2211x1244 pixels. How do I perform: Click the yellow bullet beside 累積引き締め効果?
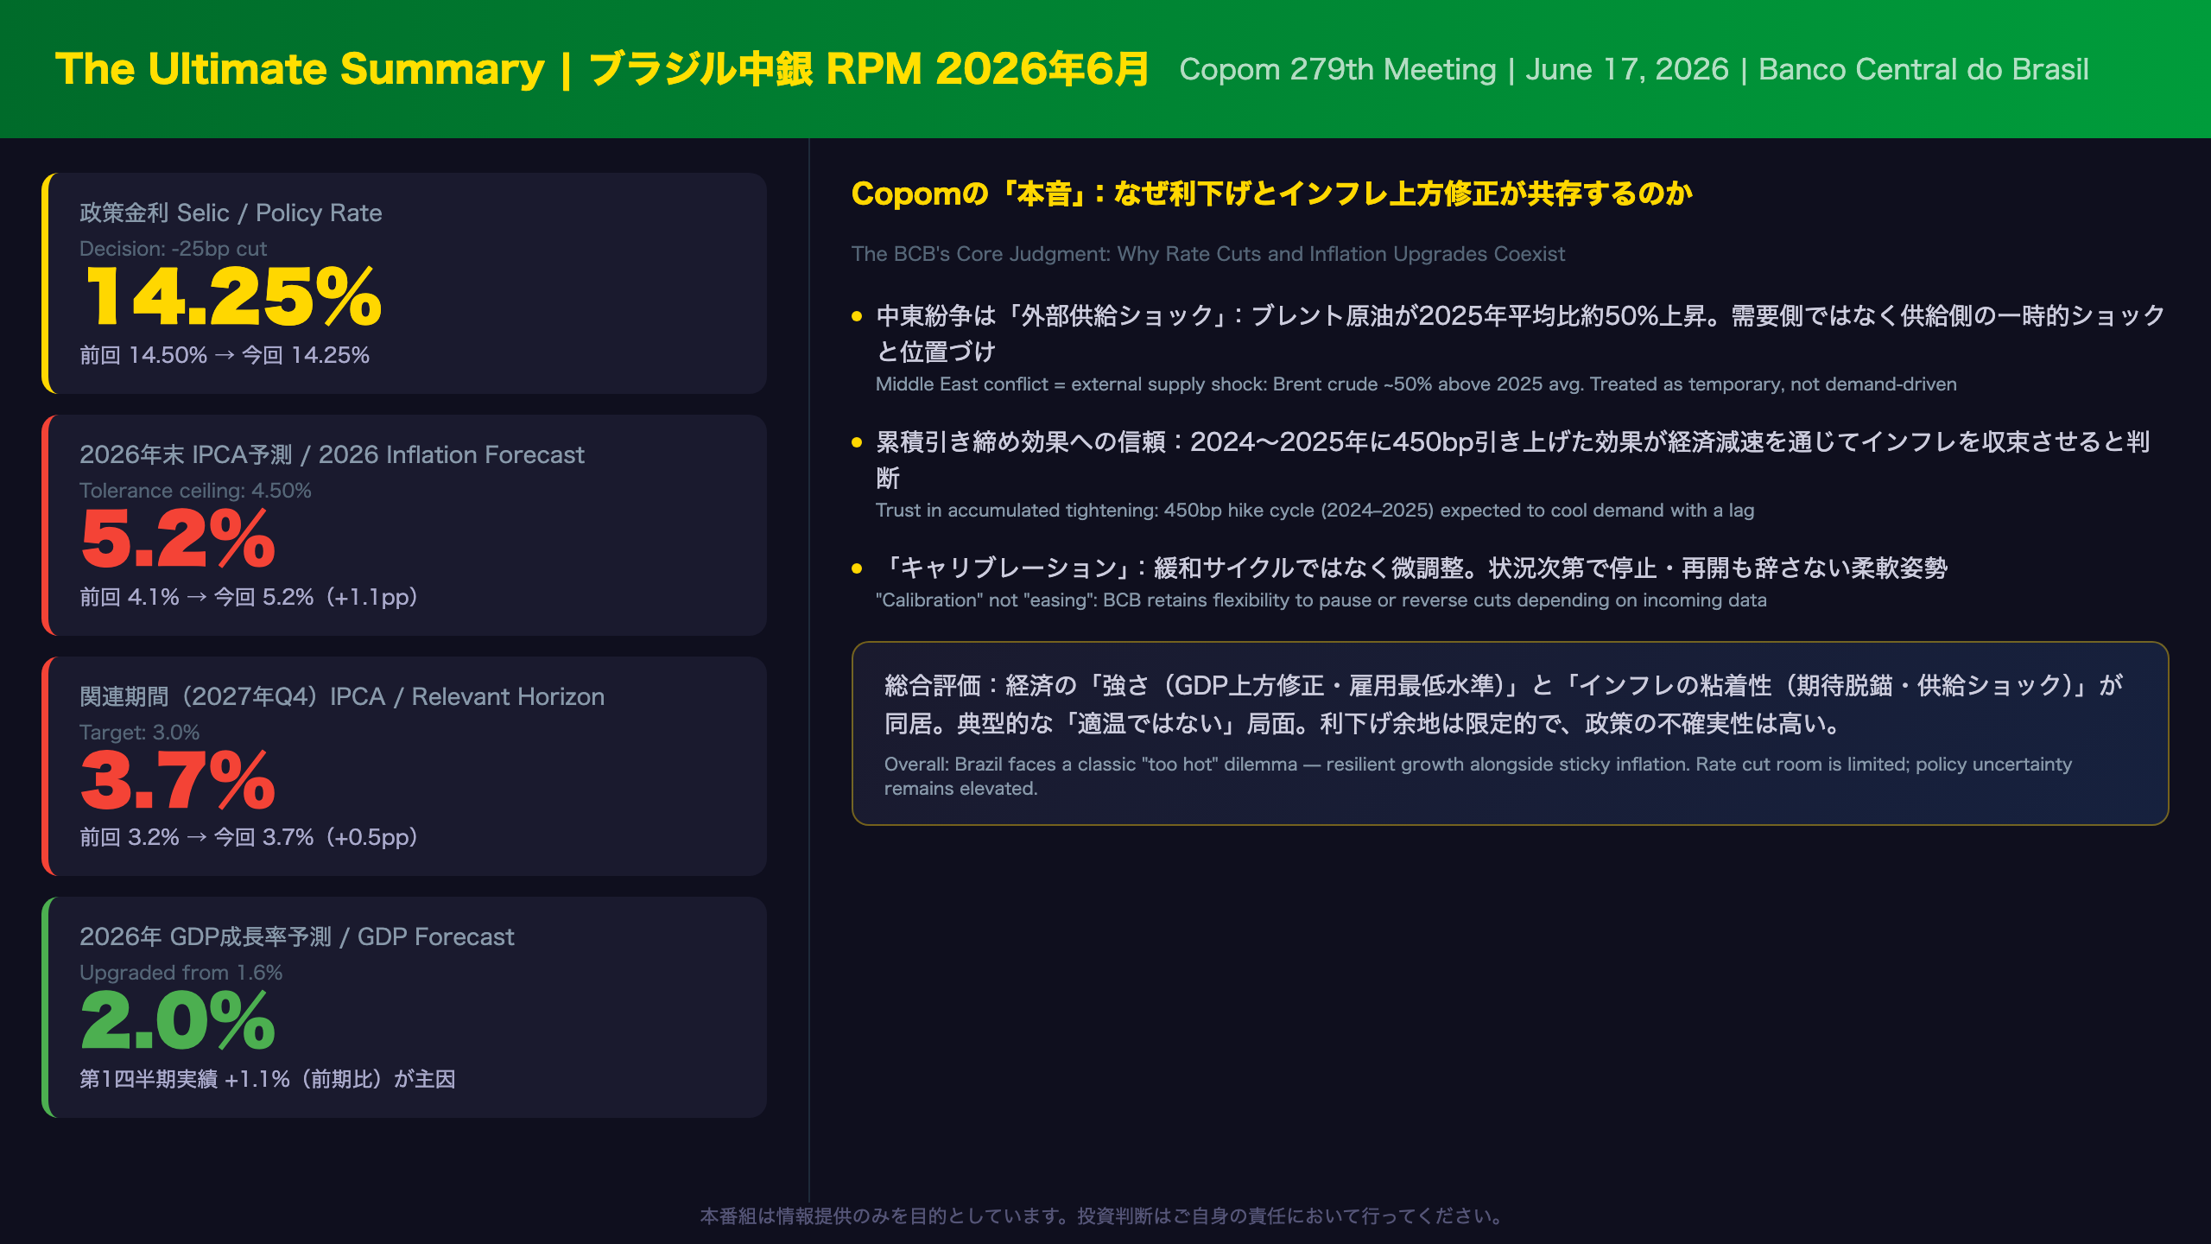click(x=857, y=442)
